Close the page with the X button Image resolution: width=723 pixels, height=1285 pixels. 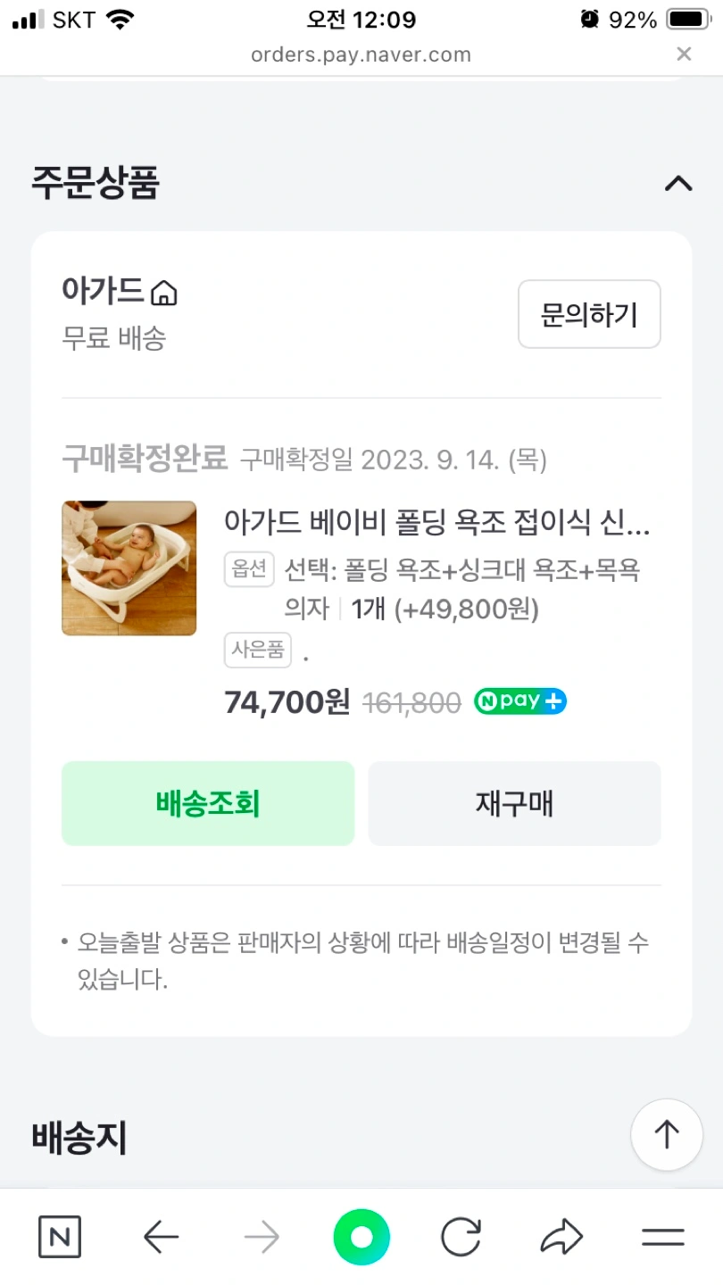(684, 54)
